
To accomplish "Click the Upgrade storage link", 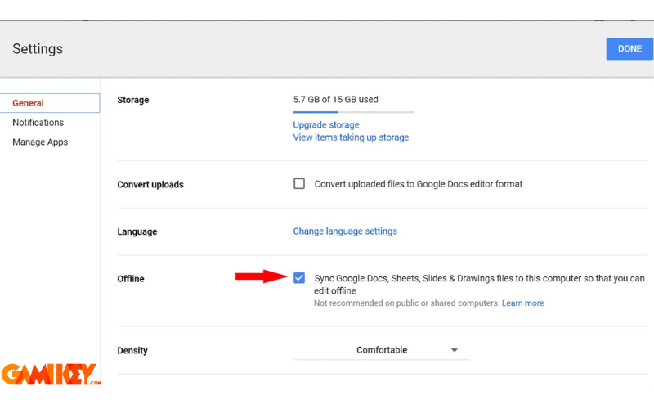I will [x=325, y=125].
